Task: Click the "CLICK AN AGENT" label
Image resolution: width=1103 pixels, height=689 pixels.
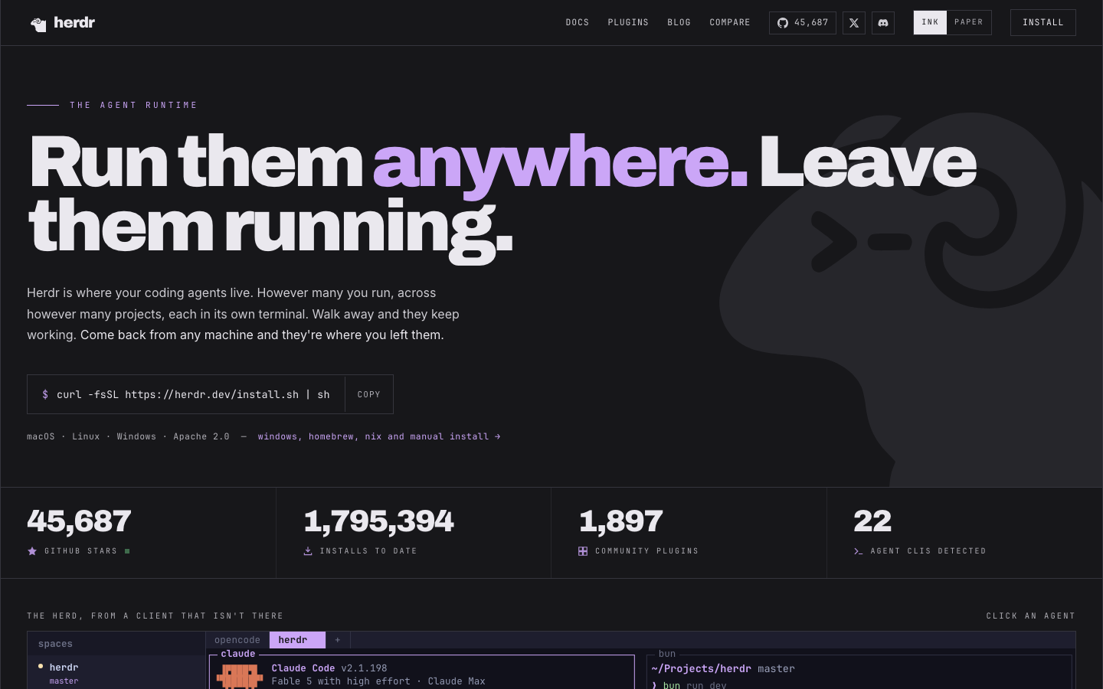Action: (x=1031, y=616)
